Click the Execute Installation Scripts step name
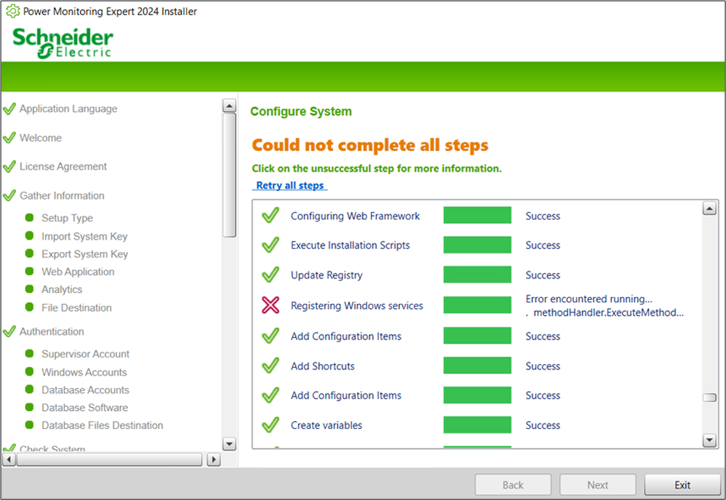The image size is (726, 500). point(350,245)
